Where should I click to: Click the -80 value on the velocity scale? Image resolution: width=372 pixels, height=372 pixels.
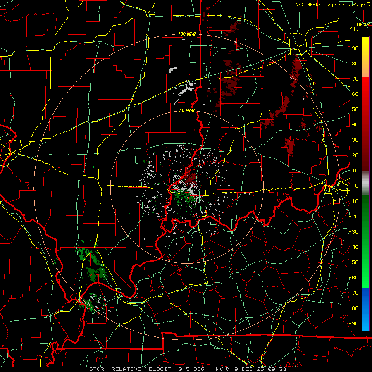click(354, 308)
